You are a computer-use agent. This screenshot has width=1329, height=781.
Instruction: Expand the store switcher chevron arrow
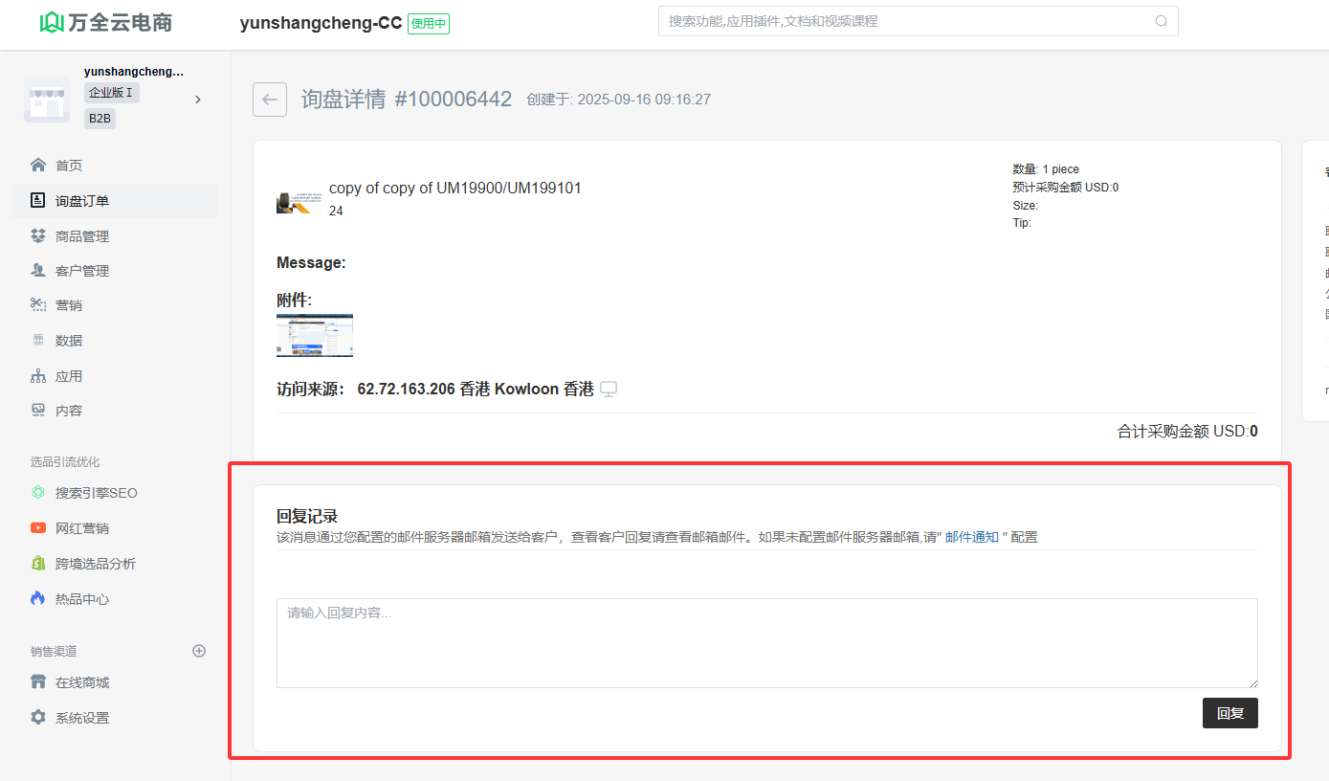click(x=198, y=100)
